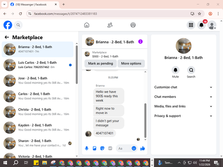Image resolution: width=223 pixels, height=167 pixels.
Task: Click the 'Hello we have 900$ ready' message
Action: [109, 96]
